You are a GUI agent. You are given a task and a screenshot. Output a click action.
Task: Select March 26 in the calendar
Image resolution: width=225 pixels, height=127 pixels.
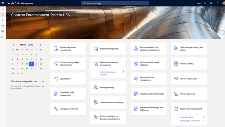point(32,69)
